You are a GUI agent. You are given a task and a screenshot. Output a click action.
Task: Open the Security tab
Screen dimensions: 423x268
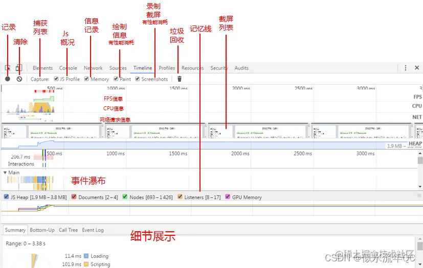pos(219,68)
